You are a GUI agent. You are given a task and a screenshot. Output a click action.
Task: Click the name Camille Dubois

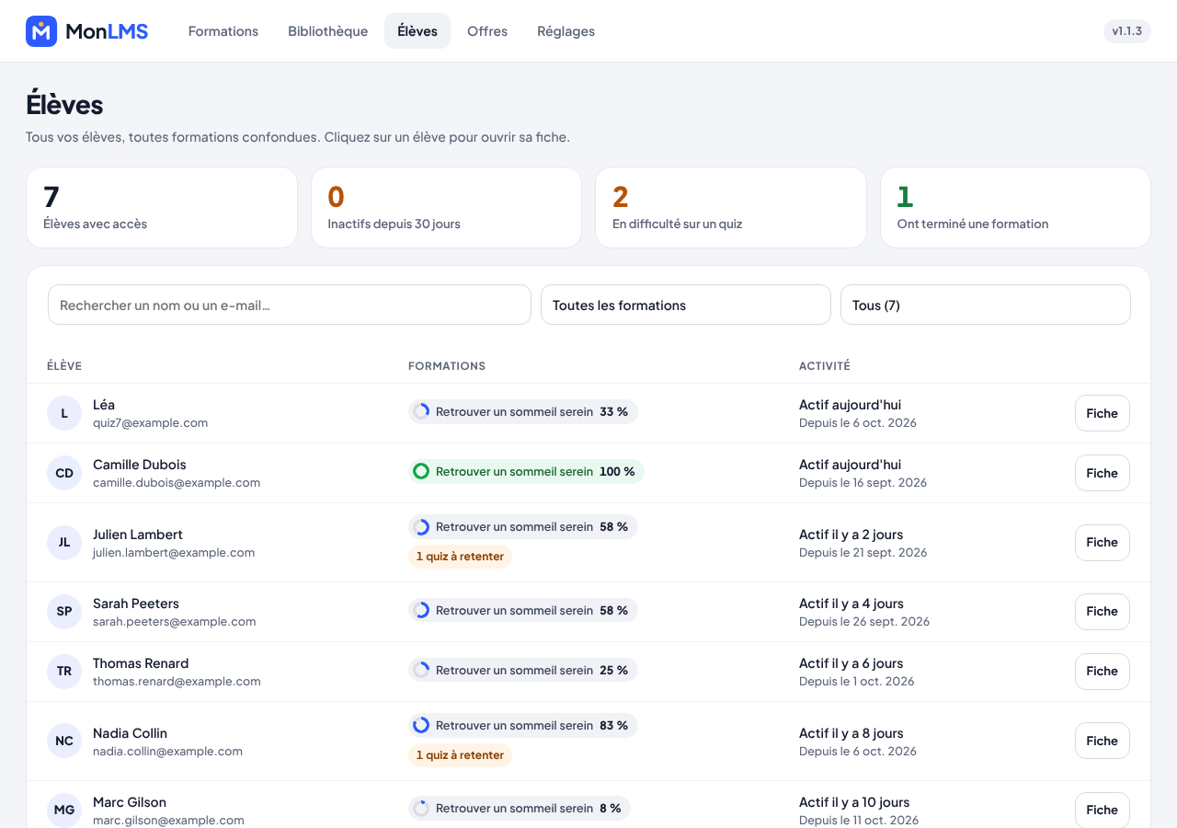pyautogui.click(x=140, y=465)
